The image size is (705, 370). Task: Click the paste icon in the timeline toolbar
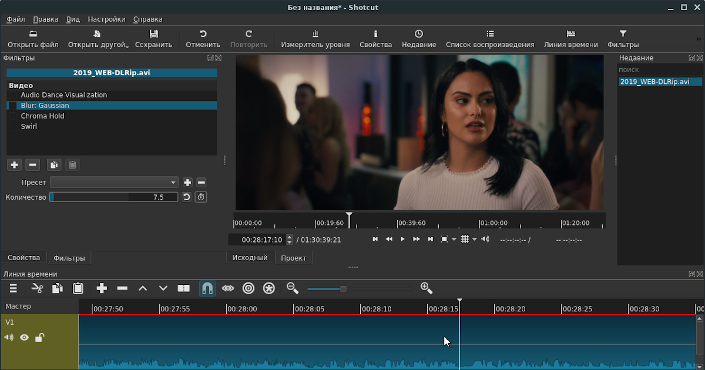point(78,288)
